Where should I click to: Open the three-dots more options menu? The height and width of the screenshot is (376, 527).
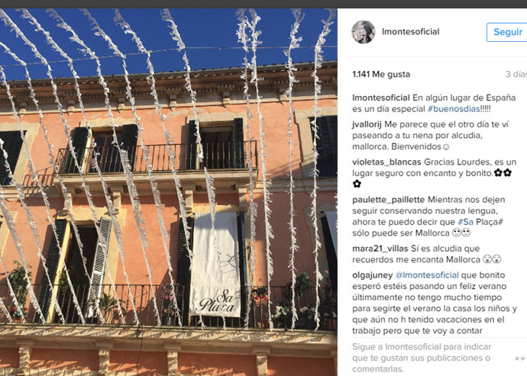tap(521, 358)
